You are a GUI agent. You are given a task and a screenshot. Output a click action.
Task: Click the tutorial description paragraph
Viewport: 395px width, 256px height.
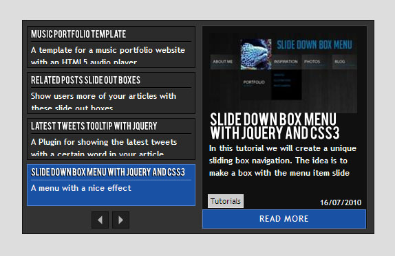click(283, 161)
